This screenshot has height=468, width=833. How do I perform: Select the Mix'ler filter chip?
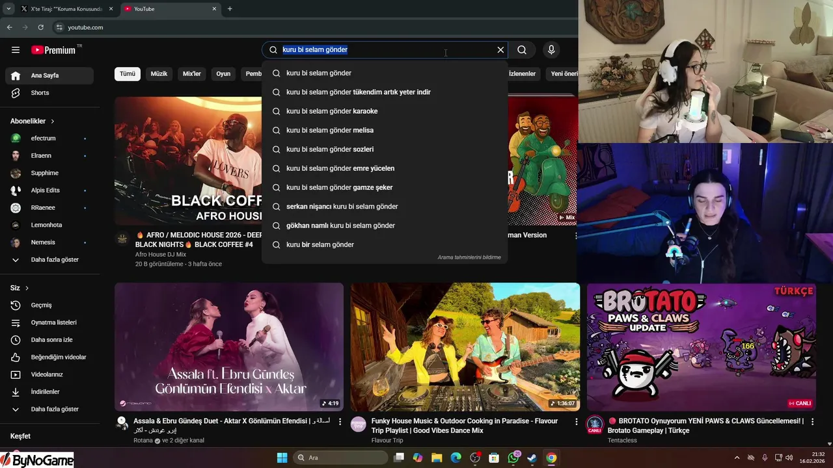(x=192, y=74)
